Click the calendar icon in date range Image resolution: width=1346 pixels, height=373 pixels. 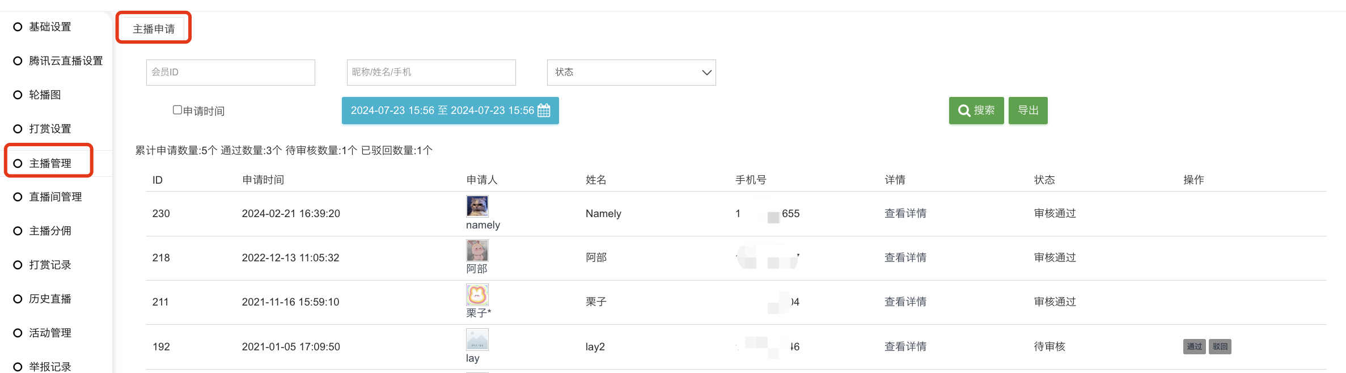pos(543,111)
